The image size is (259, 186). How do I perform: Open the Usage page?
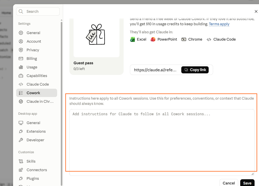click(37, 67)
